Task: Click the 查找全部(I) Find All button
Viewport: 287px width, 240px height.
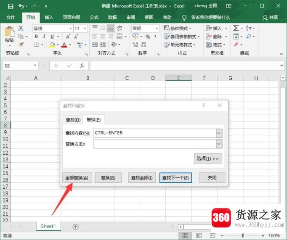Action: 142,178
